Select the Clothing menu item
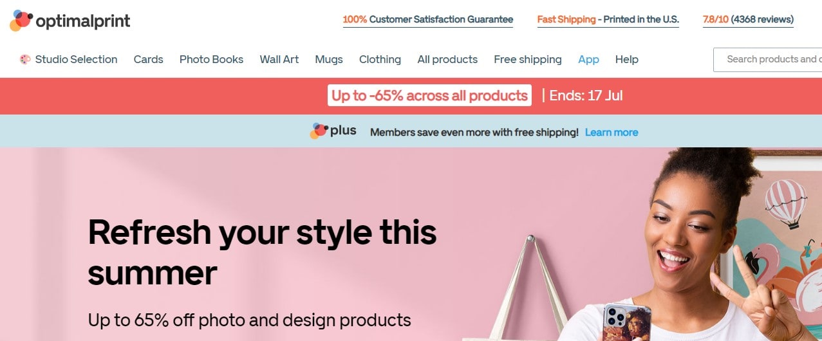The width and height of the screenshot is (822, 341). [380, 60]
